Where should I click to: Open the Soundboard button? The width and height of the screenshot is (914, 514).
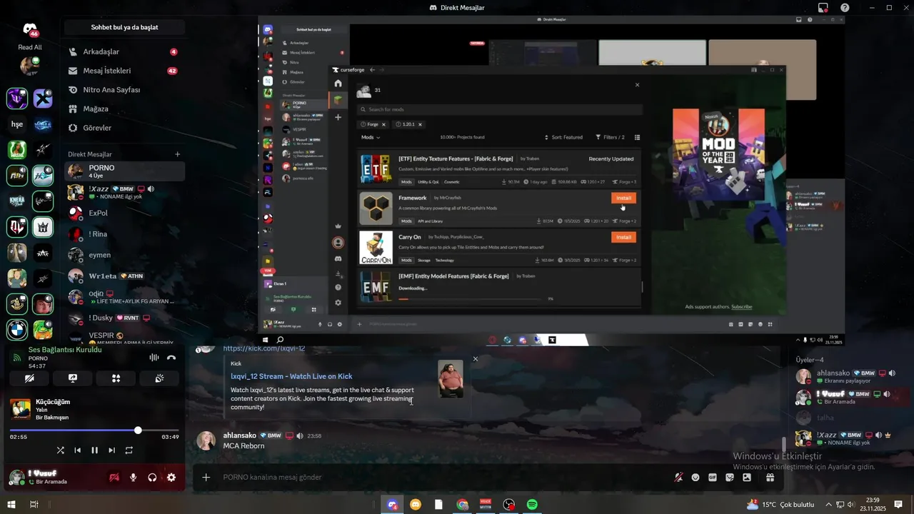(160, 378)
